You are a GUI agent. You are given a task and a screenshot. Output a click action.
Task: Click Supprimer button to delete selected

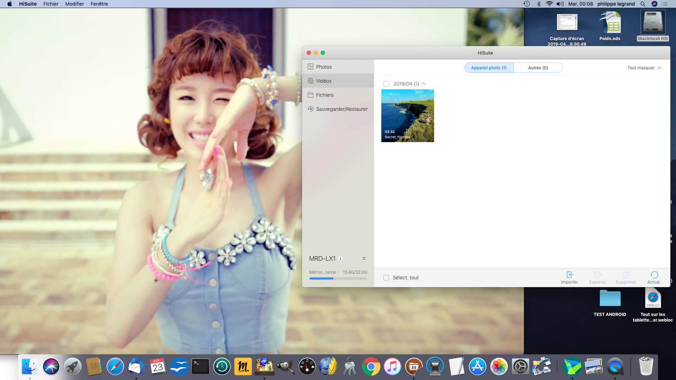coord(625,278)
